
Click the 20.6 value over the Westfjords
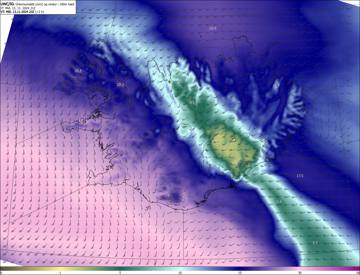point(78,71)
